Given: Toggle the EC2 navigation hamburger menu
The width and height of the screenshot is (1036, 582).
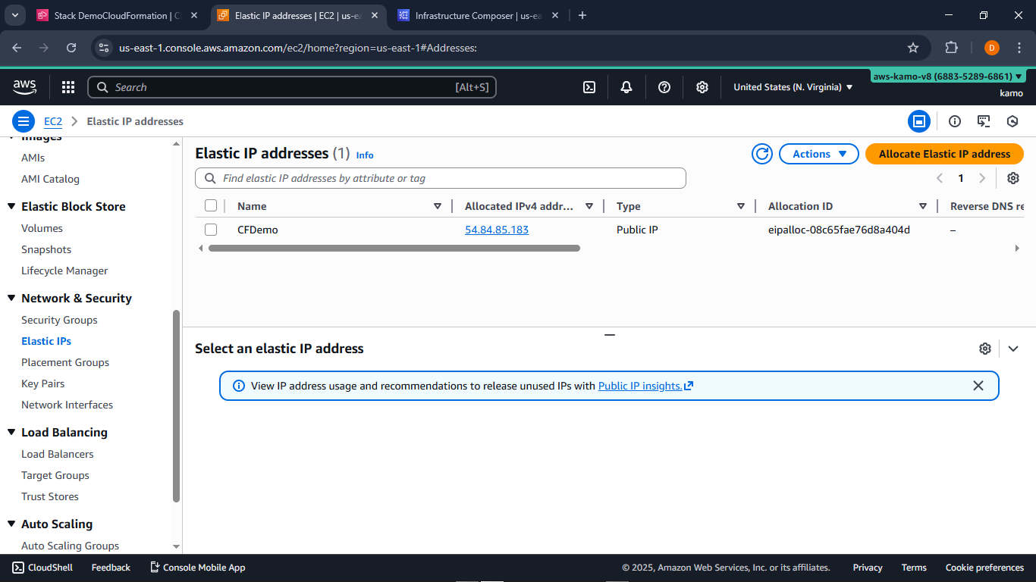Looking at the screenshot, I should pyautogui.click(x=24, y=121).
